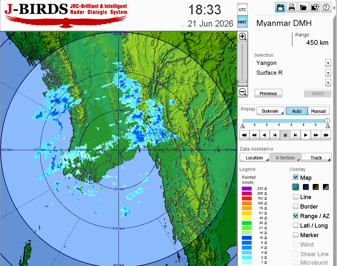Click the J-BIRDS logo
The width and height of the screenshot is (338, 266).
(x=66, y=15)
